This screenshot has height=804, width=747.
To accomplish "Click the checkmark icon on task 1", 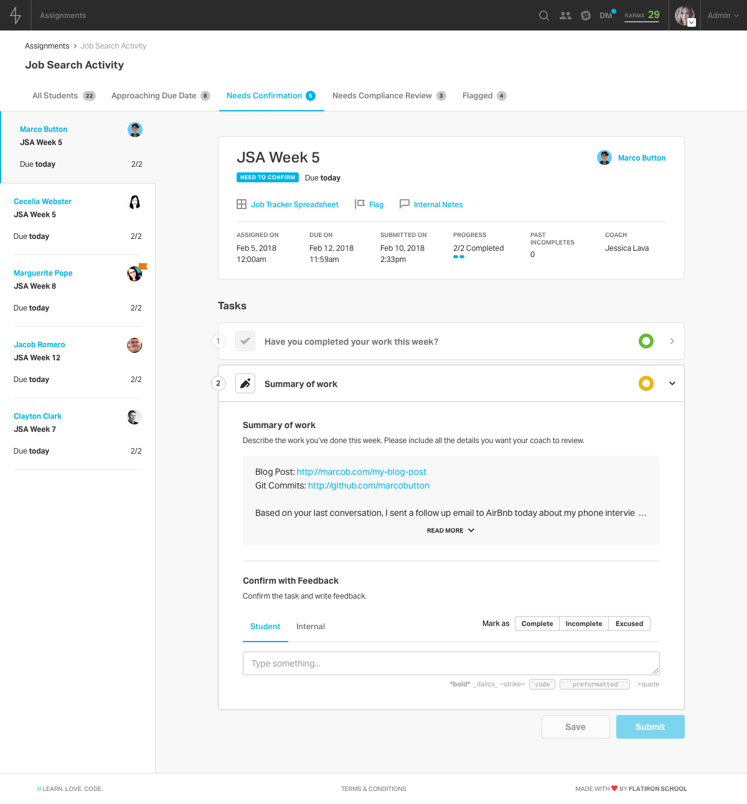I will pos(245,341).
